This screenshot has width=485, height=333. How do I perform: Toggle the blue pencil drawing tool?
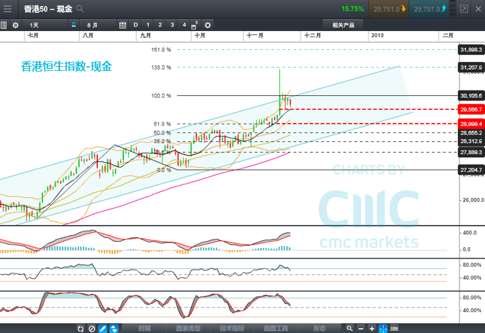tap(103, 328)
